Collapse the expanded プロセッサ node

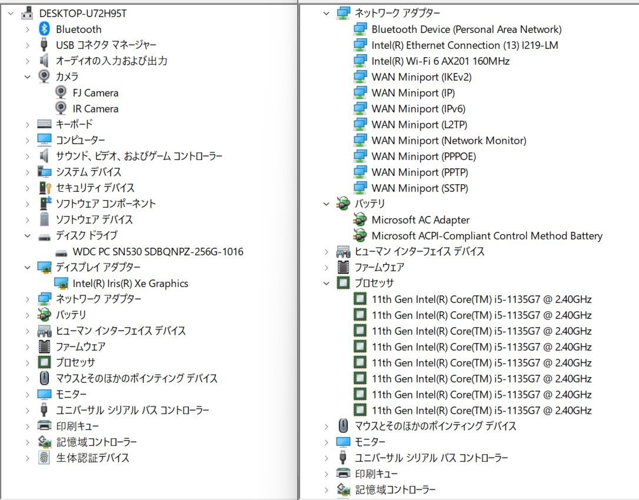[326, 283]
